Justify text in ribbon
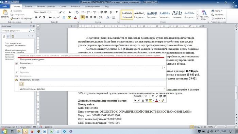This screenshot has width=238, height=134. pyautogui.click(x=95, y=17)
